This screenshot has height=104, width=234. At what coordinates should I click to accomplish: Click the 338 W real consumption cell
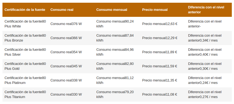71,80
